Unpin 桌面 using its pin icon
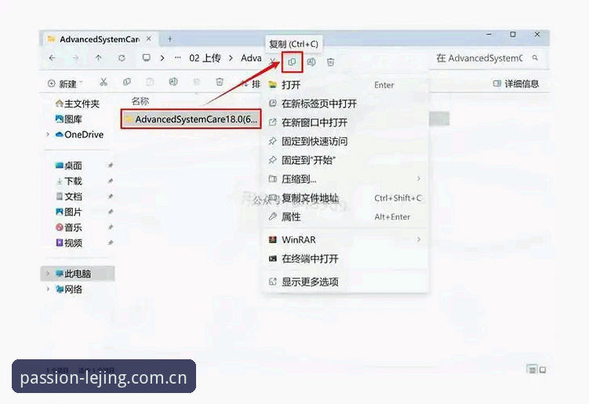The height and width of the screenshot is (404, 589). (x=111, y=166)
